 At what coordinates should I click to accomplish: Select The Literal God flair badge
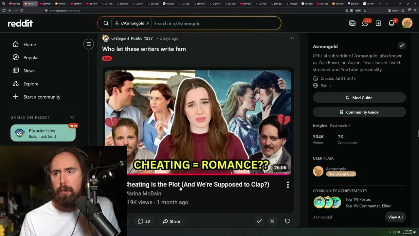click(x=341, y=174)
